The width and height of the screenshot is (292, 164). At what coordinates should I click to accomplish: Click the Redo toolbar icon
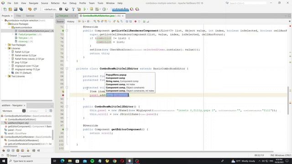pyautogui.click(x=35, y=9)
